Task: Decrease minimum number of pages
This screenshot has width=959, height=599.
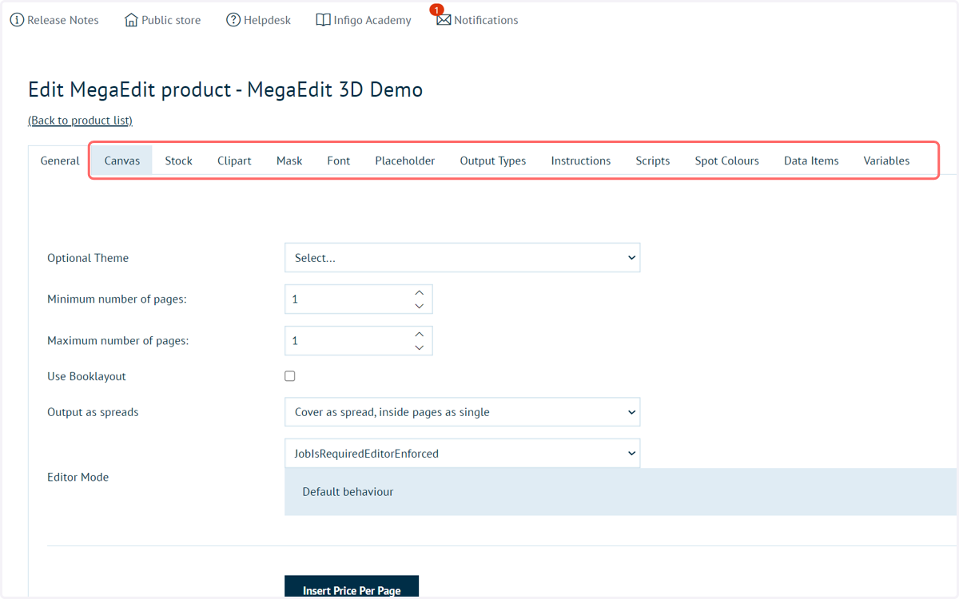Action: click(420, 306)
